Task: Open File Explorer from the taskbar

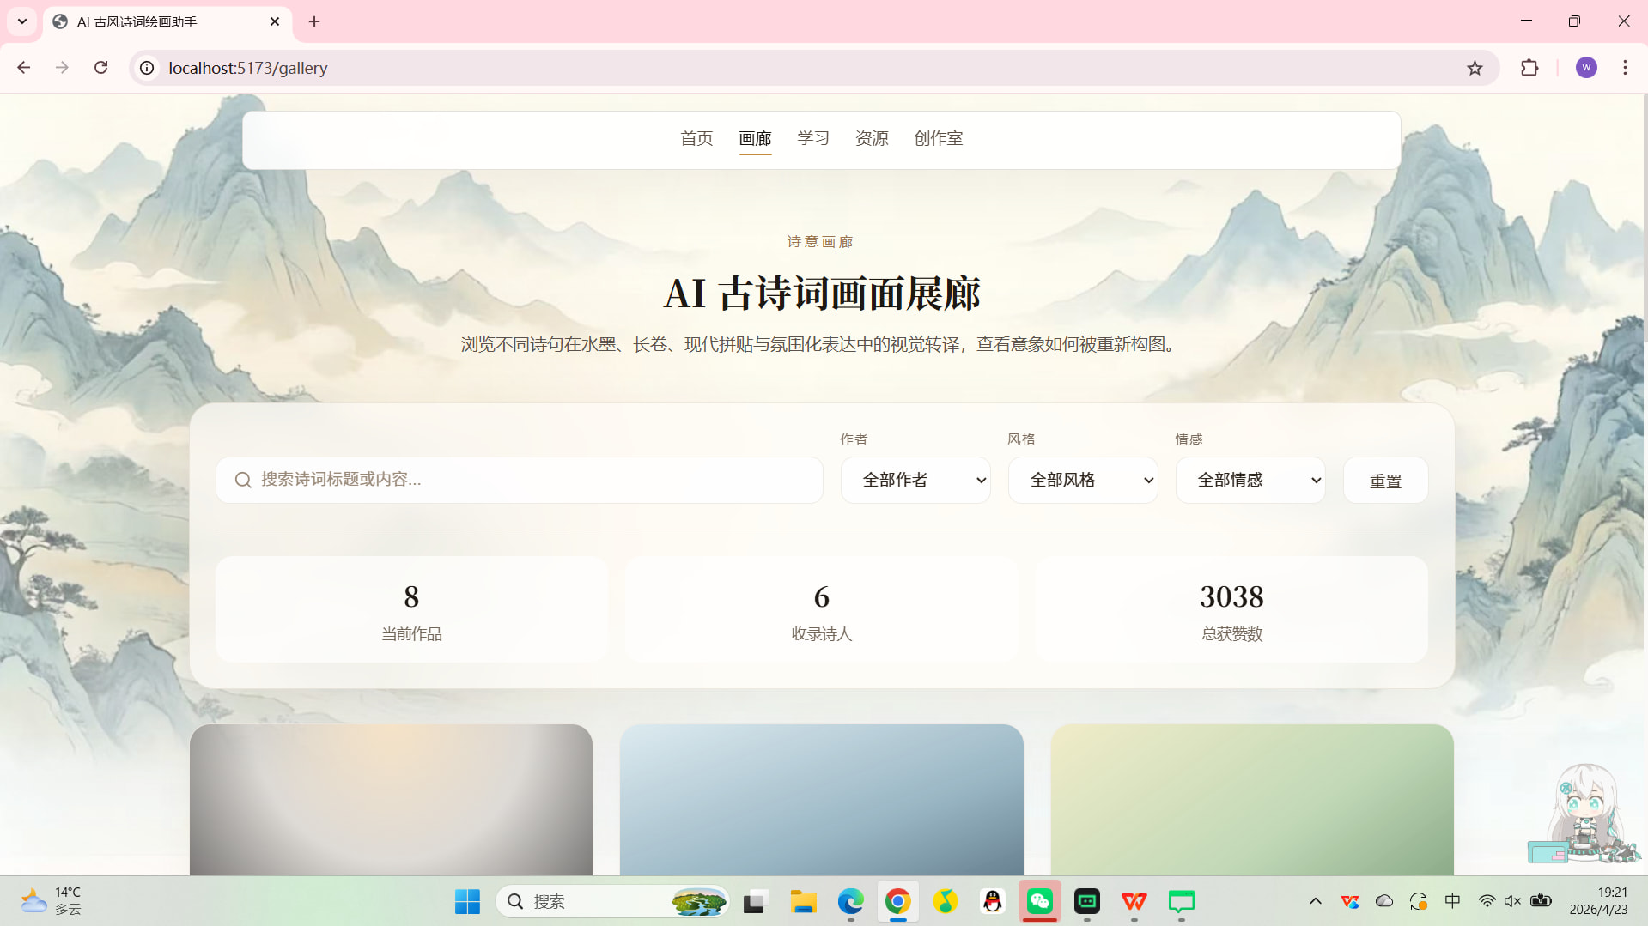Action: pyautogui.click(x=803, y=901)
